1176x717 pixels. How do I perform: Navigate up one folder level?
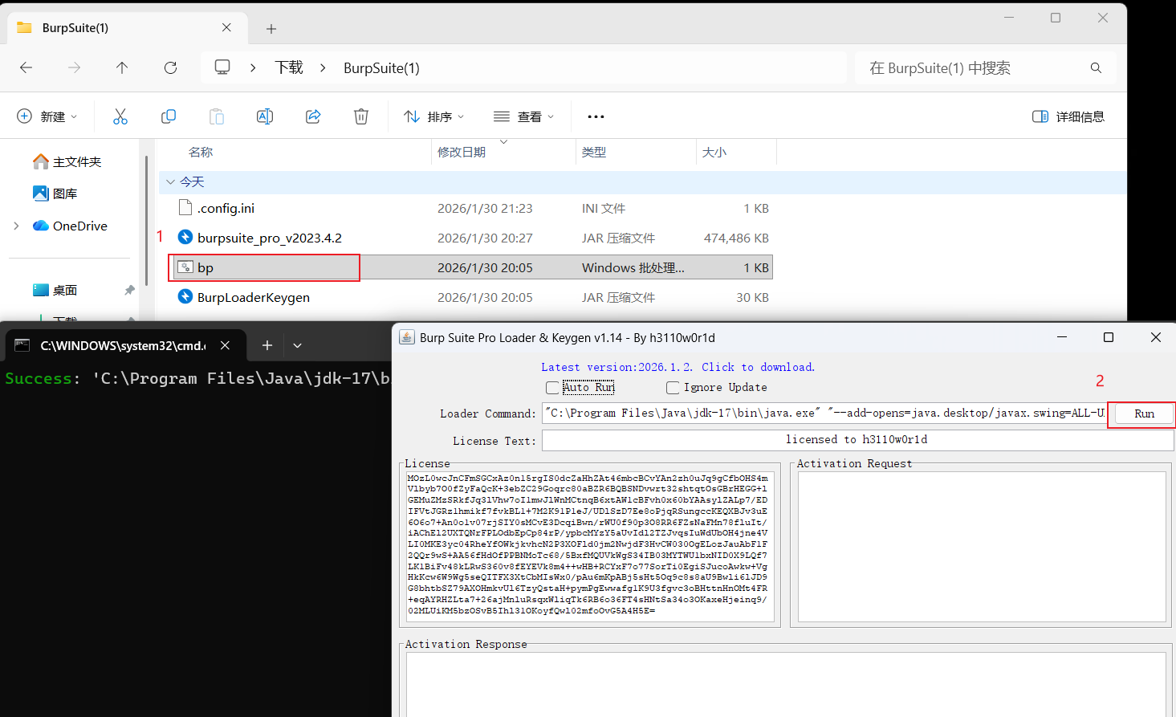click(x=122, y=68)
